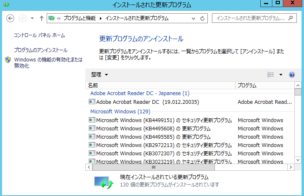304x196 pixels.
Task: Close the インストールされた更新プログラム window
Action: (293, 3)
